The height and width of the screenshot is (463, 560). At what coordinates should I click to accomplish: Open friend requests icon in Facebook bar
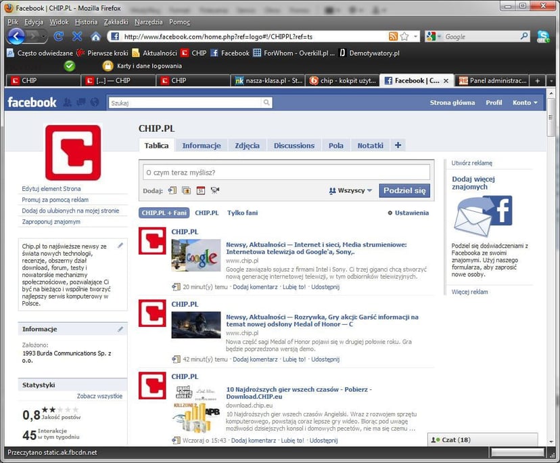[x=67, y=102]
